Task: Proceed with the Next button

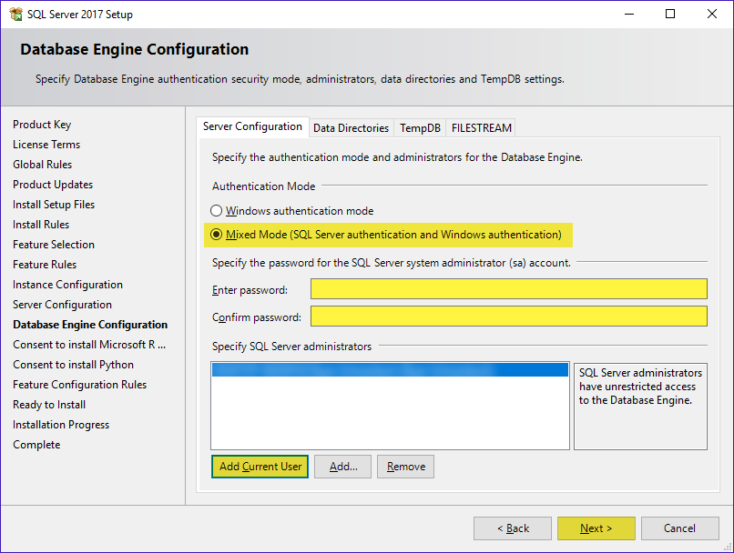Action: tap(596, 528)
